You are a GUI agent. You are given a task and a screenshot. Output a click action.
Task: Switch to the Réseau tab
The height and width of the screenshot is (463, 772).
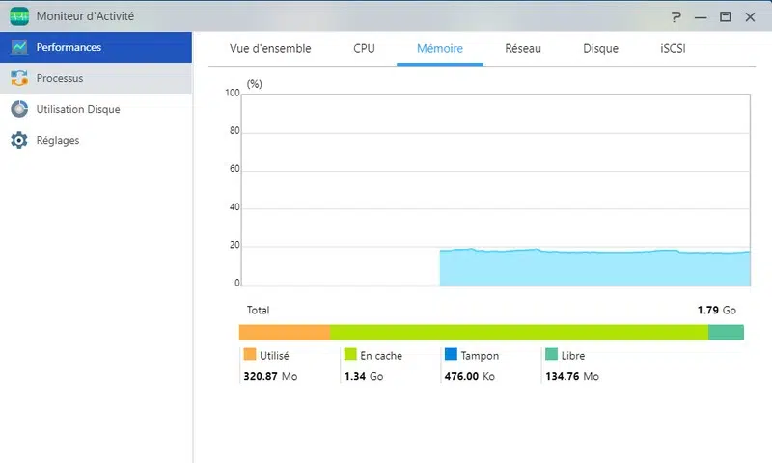[x=523, y=48]
